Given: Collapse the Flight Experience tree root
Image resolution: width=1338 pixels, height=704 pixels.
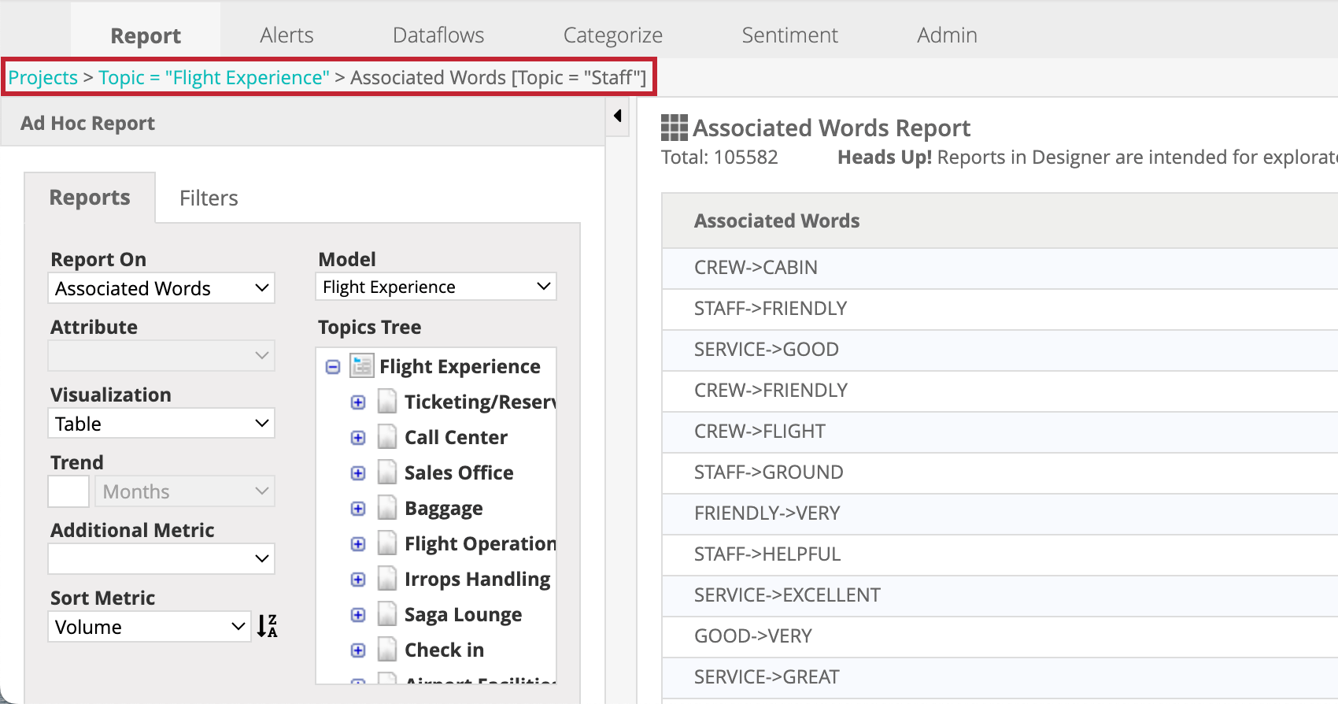Looking at the screenshot, I should click(x=333, y=367).
